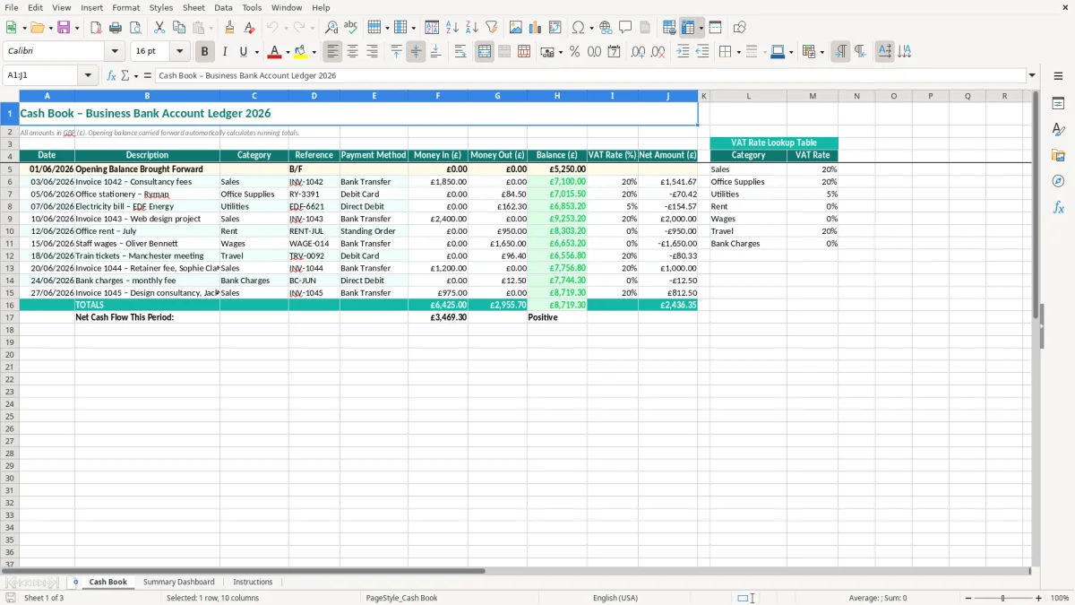
Task: Insert a comment
Action: [625, 28]
